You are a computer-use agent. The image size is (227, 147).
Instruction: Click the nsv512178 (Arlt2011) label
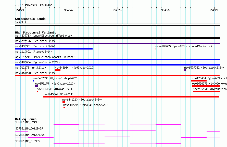(x=31, y=68)
